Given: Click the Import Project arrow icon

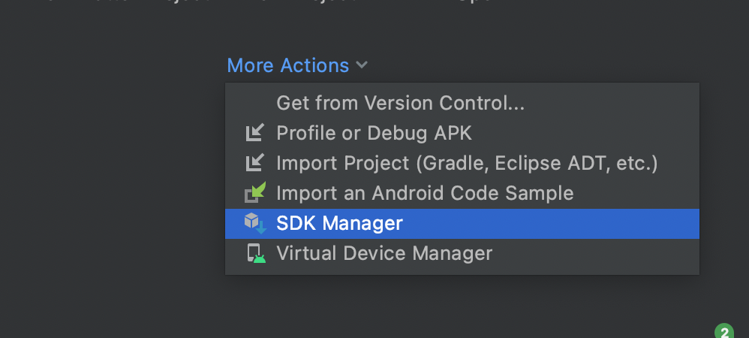Looking at the screenshot, I should pos(255,162).
